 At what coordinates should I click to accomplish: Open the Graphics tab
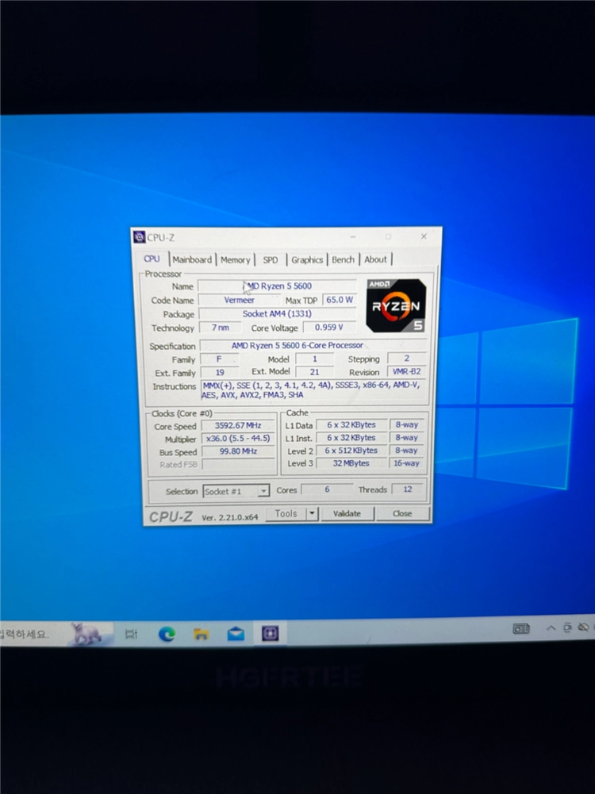[307, 259]
